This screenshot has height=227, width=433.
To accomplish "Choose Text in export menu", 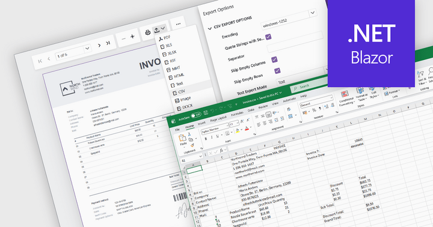I will coord(176,84).
